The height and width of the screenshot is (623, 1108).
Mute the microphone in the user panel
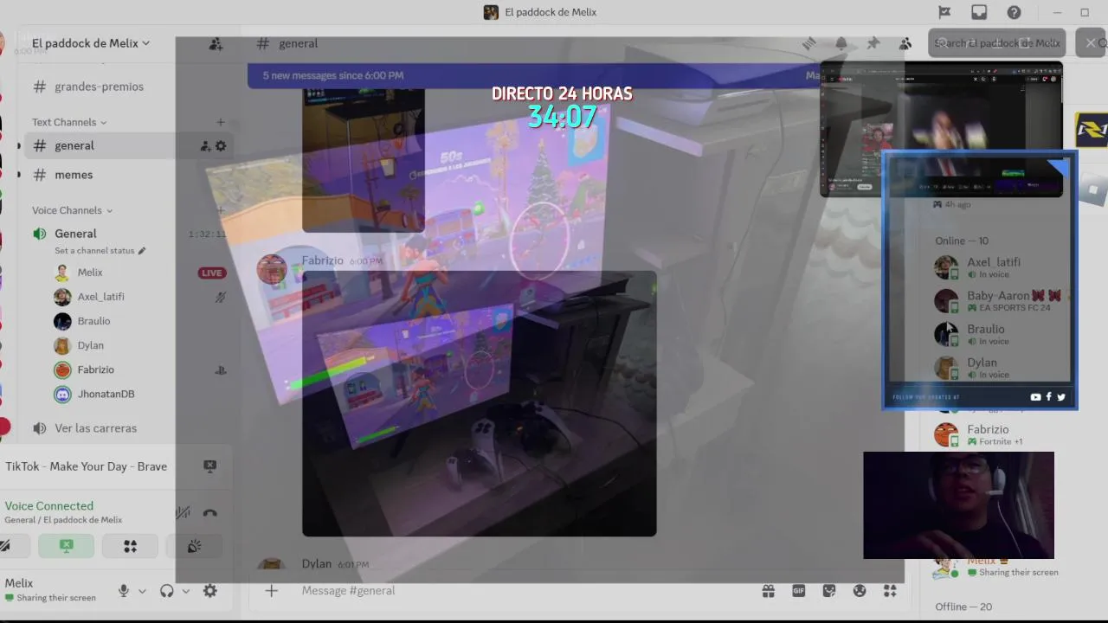point(124,591)
